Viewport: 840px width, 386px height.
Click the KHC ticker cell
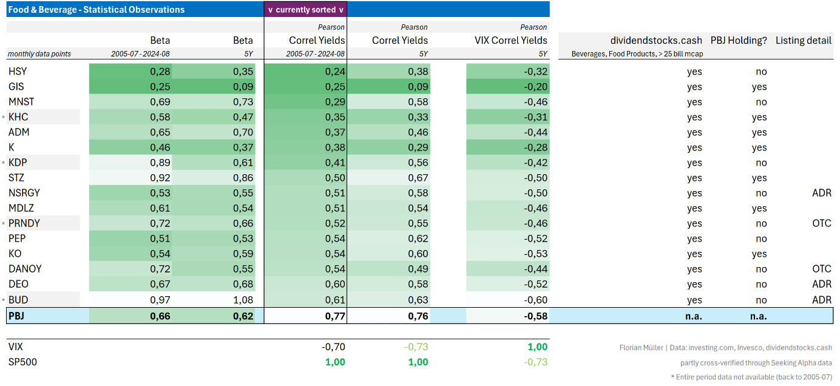pos(18,117)
